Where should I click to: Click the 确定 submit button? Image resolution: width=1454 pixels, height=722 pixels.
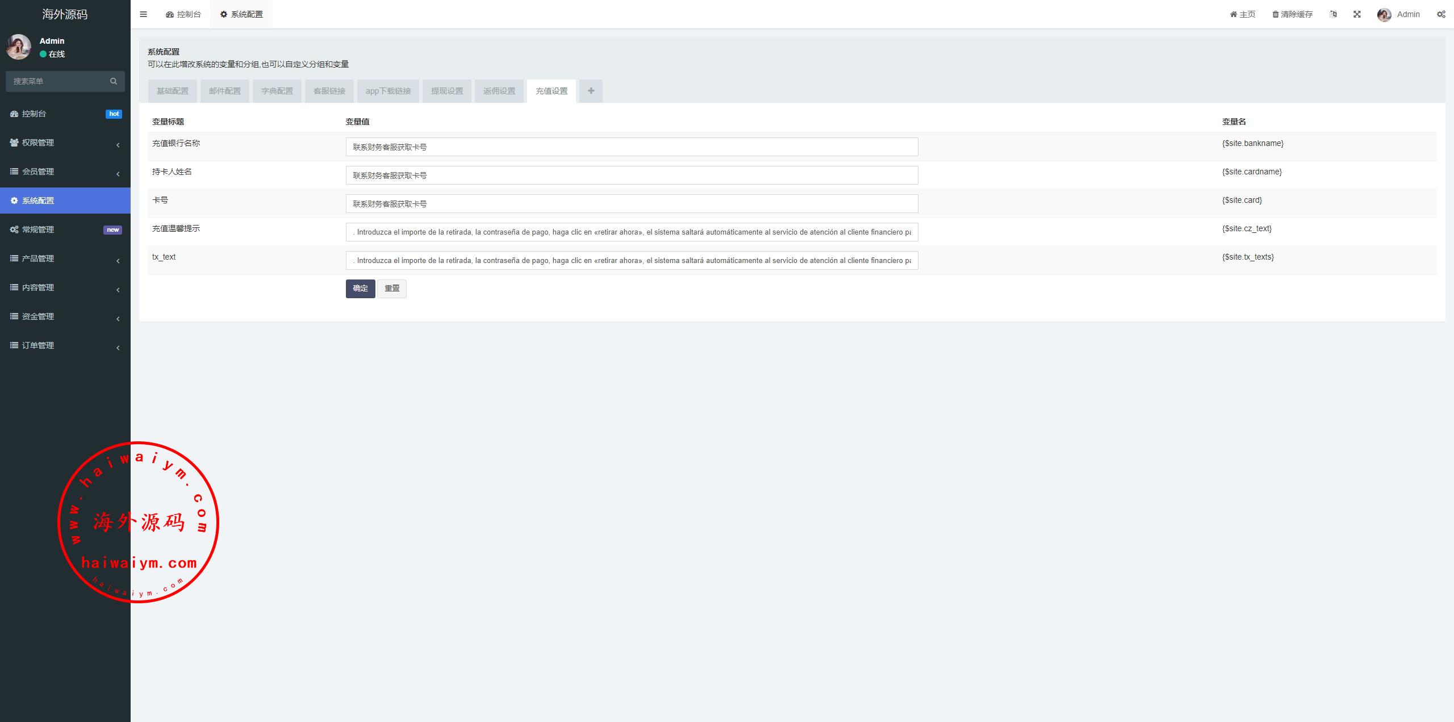tap(360, 289)
